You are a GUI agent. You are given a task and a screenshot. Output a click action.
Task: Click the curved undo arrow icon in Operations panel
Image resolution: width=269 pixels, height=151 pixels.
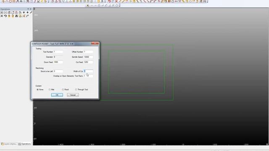(5, 16)
